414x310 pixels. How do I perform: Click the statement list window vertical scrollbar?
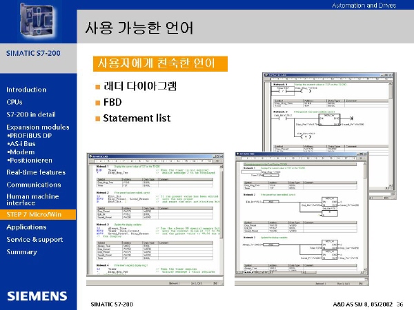pyautogui.click(x=221, y=219)
